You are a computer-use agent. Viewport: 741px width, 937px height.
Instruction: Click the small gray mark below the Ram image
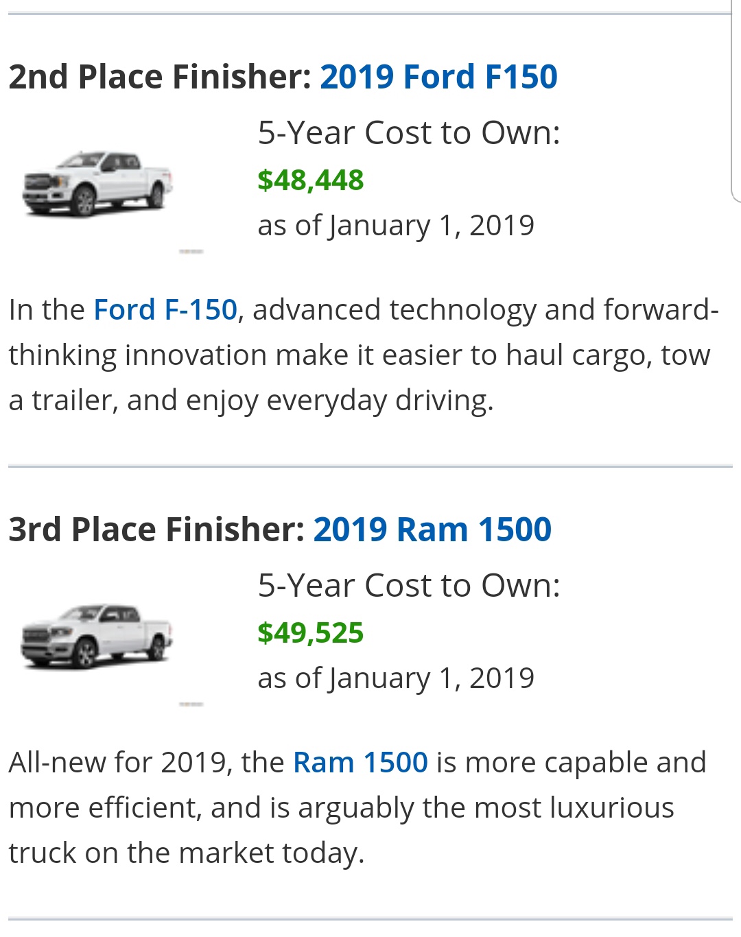click(191, 704)
